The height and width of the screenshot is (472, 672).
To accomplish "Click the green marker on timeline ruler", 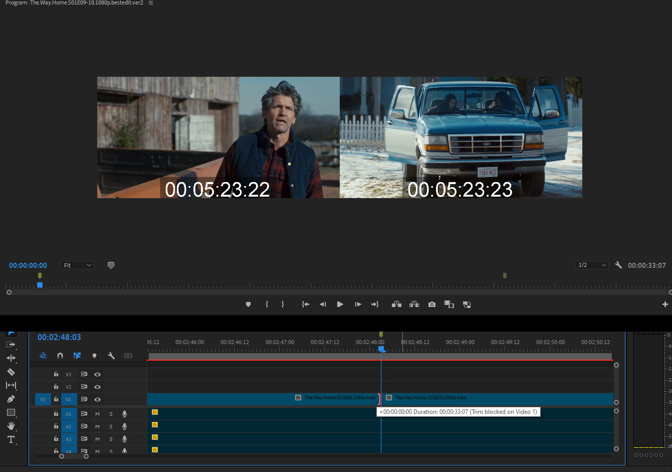I will tap(381, 334).
